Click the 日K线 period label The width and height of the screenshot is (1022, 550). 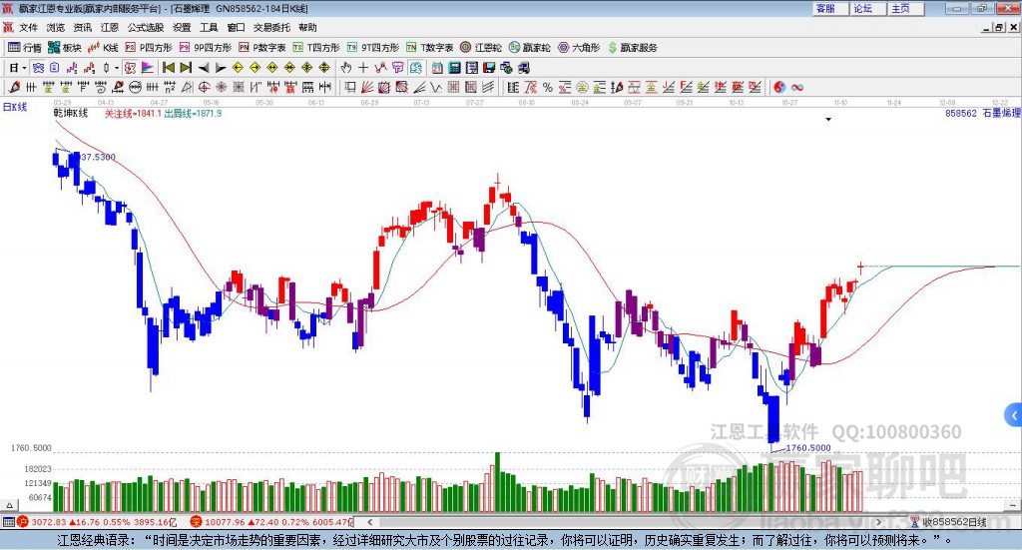click(x=15, y=107)
